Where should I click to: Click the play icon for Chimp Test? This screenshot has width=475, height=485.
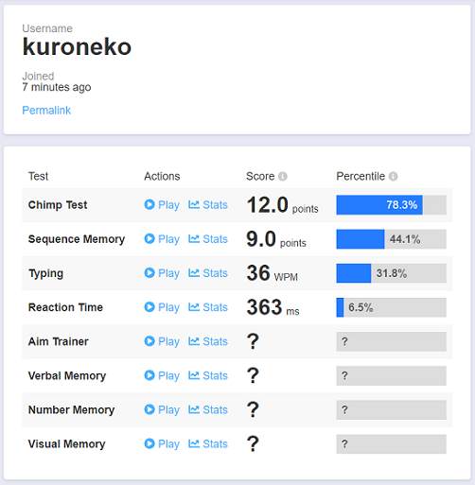click(x=150, y=204)
